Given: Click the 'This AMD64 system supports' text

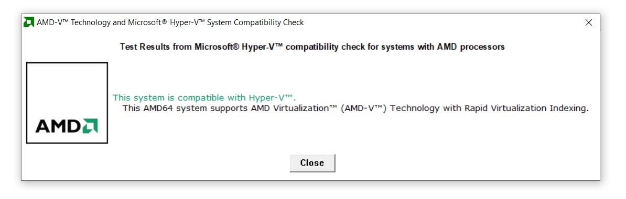Looking at the screenshot, I should pyautogui.click(x=185, y=108).
